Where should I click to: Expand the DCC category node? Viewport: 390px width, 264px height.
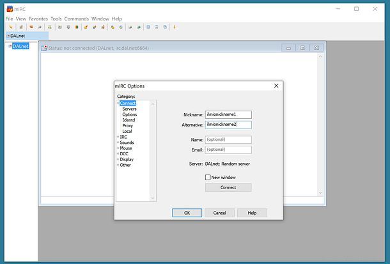[x=118, y=153]
